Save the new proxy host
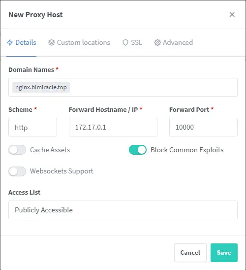246x270 pixels. tap(224, 253)
